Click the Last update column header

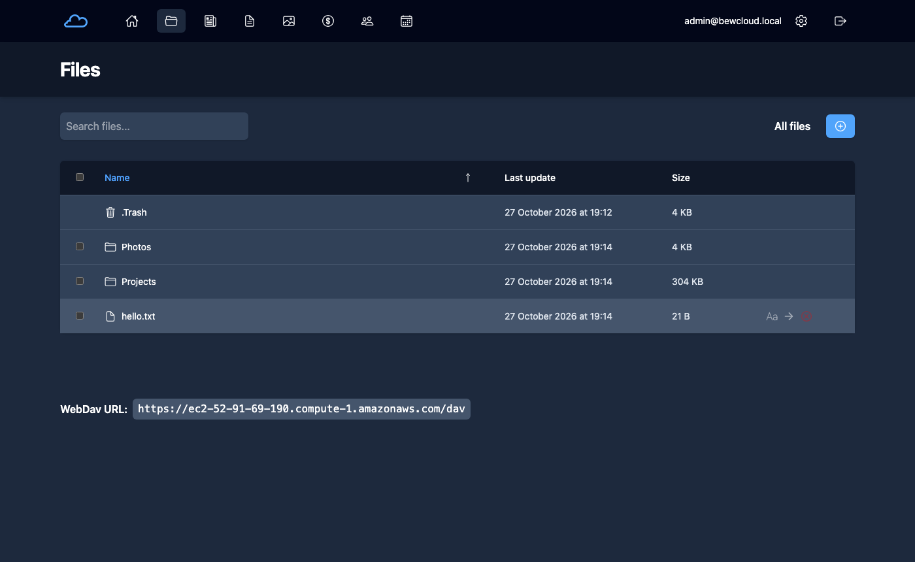(530, 178)
